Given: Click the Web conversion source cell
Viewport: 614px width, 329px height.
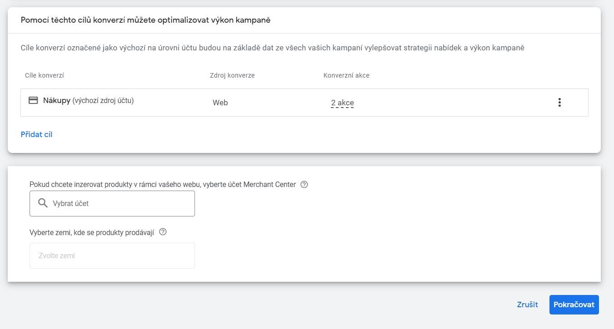Looking at the screenshot, I should coord(220,103).
